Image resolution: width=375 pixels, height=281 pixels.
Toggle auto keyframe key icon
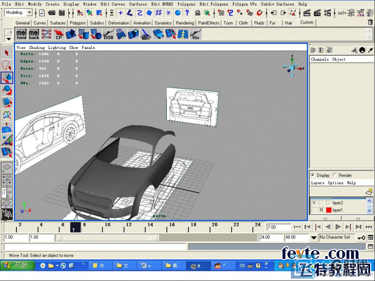tap(361, 237)
